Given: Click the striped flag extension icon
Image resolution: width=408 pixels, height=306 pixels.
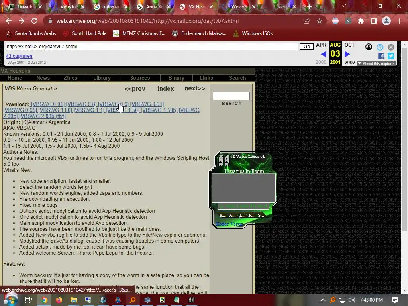Looking at the screenshot, I should tap(335, 21).
